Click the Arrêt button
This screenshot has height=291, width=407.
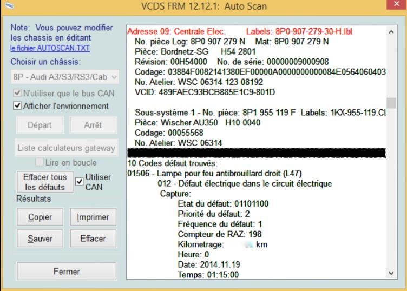point(93,125)
